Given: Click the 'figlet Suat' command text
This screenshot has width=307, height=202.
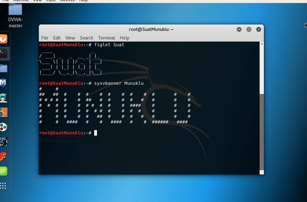Looking at the screenshot, I should (x=109, y=45).
